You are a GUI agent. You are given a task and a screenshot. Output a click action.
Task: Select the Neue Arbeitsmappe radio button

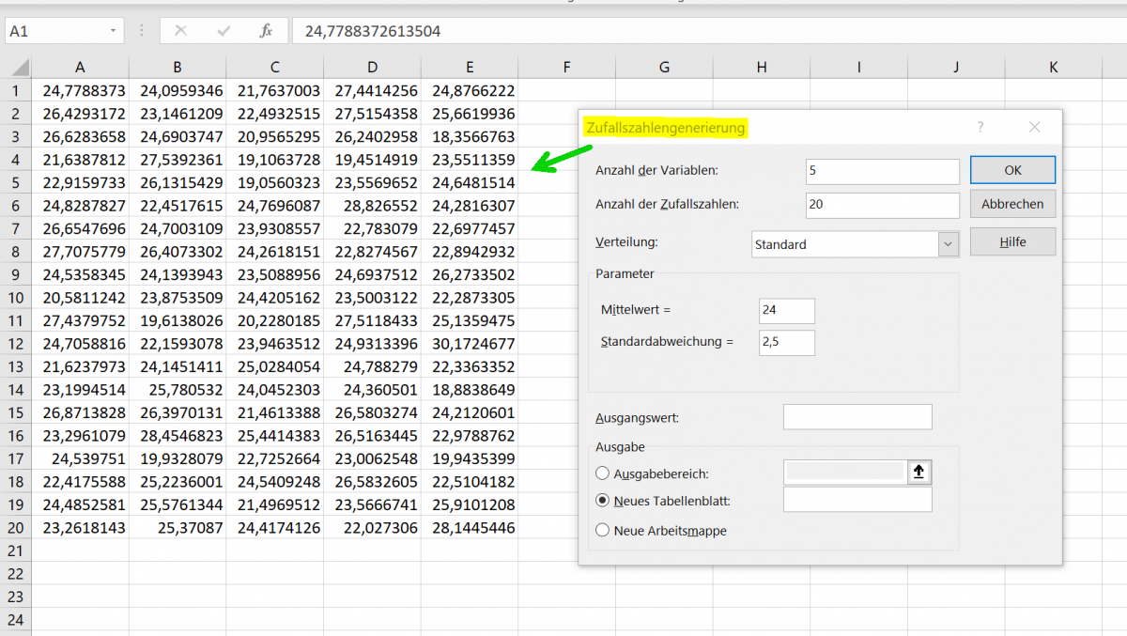[x=603, y=530]
